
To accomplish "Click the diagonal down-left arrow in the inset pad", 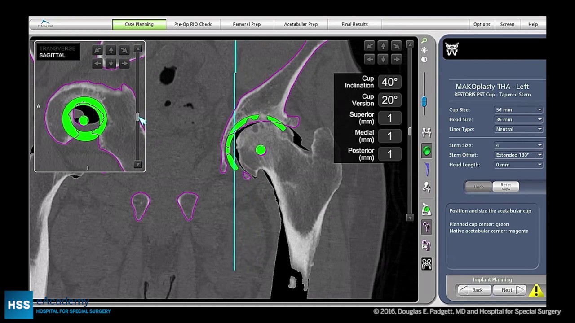I will coord(97,50).
